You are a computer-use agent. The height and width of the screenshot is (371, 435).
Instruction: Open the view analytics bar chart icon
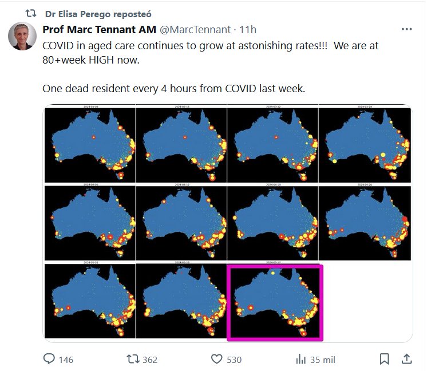point(300,359)
